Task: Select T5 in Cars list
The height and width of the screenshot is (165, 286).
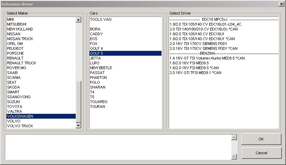Action: tap(126, 97)
